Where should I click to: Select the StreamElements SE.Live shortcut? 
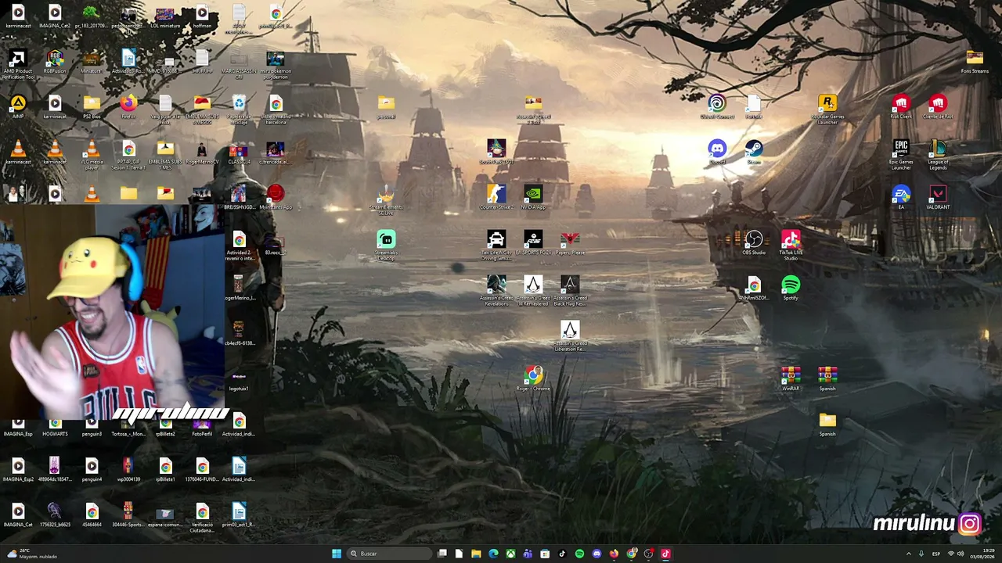(x=386, y=200)
